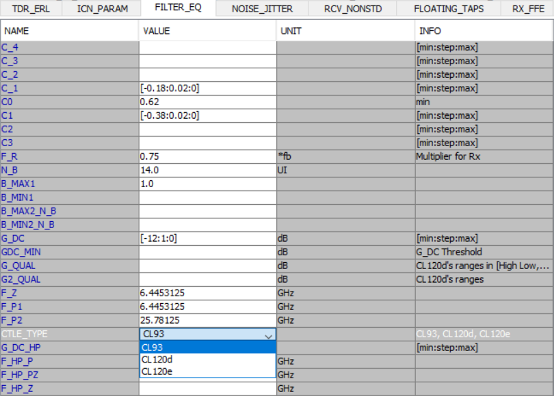Edit the G_QUAL value cell
The width and height of the screenshot is (554, 396).
[x=208, y=266]
